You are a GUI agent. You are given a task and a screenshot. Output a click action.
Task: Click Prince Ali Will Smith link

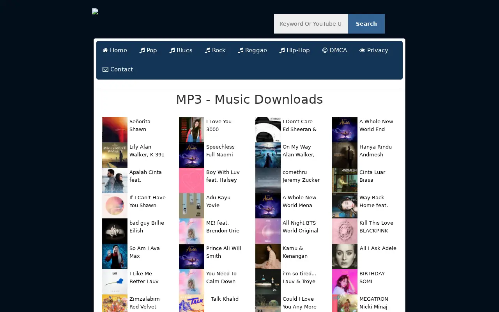click(224, 252)
